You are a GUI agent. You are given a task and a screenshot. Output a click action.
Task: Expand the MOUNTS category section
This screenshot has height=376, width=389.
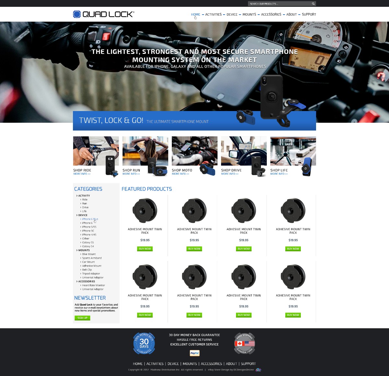coord(83,250)
